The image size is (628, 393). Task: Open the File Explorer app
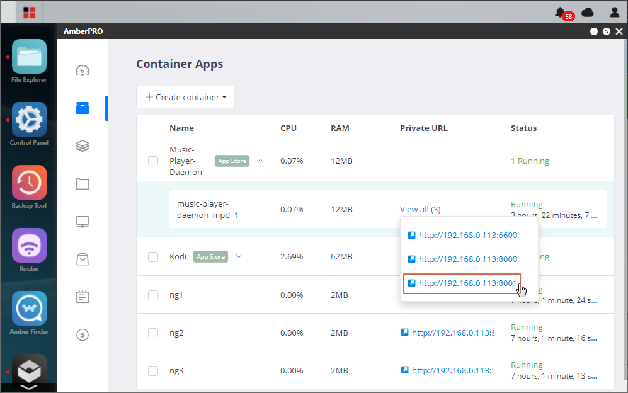coord(29,57)
